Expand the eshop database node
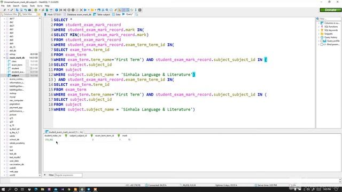Screen dimensions: 342x192 tap(4, 54)
